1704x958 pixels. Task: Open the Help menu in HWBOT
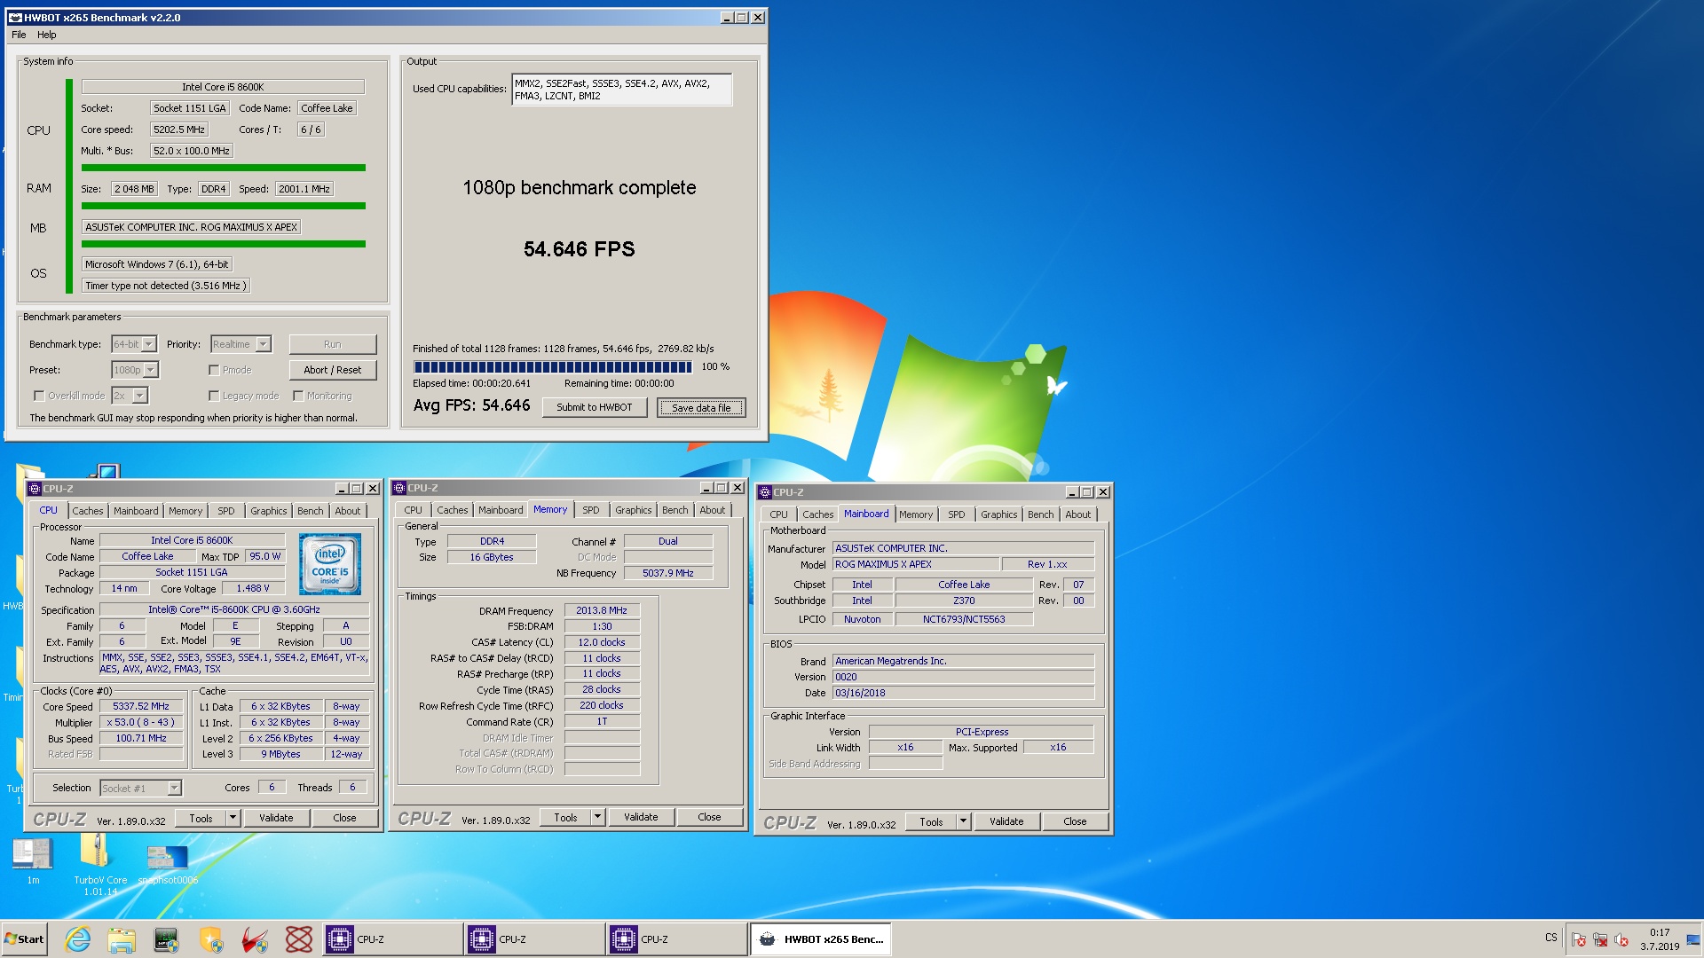[47, 35]
